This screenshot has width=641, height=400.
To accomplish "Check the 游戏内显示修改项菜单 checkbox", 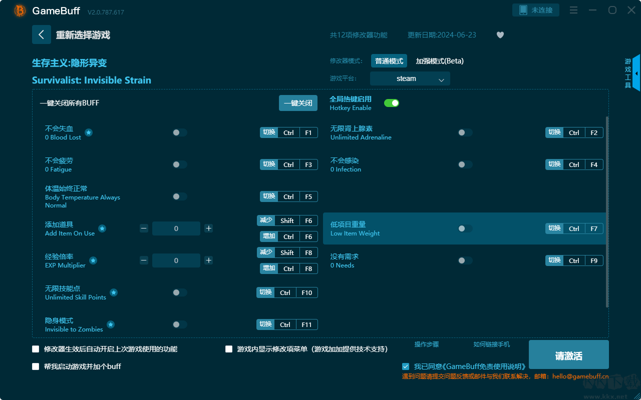I will (x=229, y=349).
